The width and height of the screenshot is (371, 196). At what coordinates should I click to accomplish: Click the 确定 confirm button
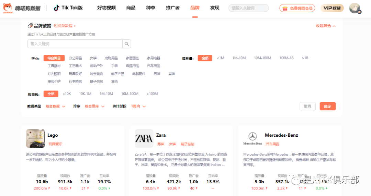tap(327, 106)
